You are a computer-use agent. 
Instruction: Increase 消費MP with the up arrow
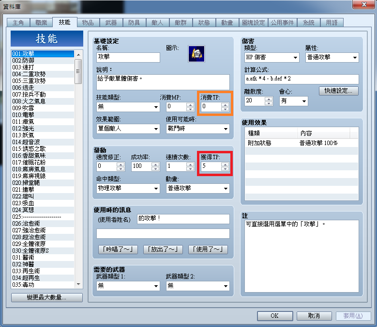click(x=190, y=105)
